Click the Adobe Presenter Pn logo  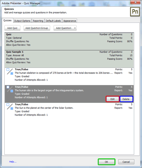[135, 12]
